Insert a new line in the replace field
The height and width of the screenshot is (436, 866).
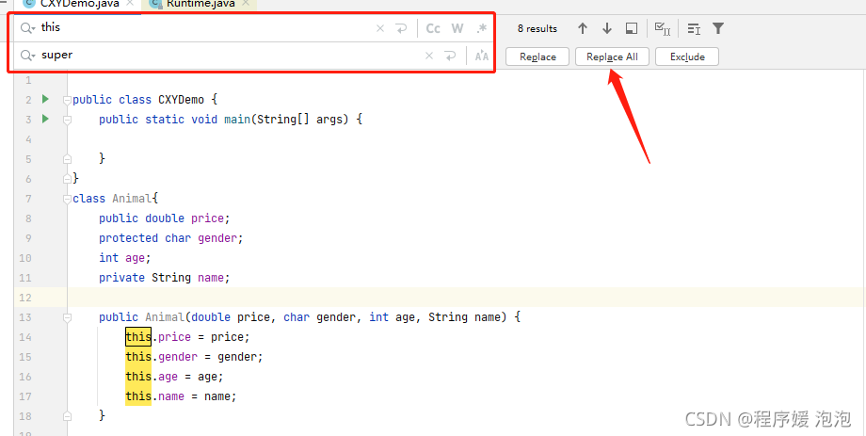[451, 56]
